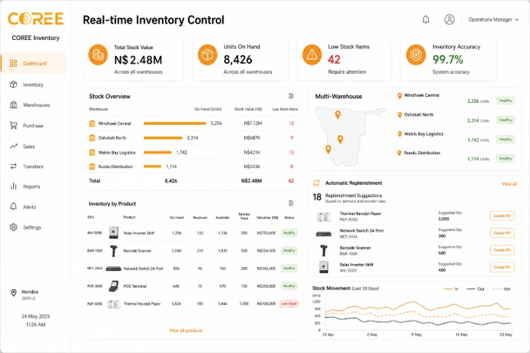Click the 18 Replenishment Suggestions count
The image size is (530, 353).
[317, 197]
